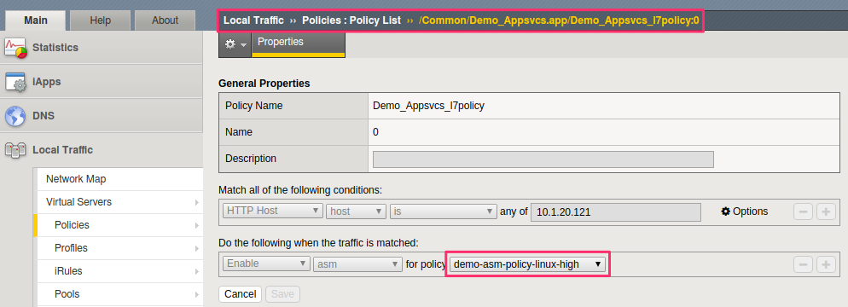This screenshot has width=848, height=307.
Task: Click the Description label cell
Action: point(293,159)
